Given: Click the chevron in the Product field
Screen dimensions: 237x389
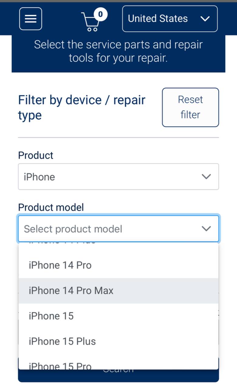Looking at the screenshot, I should [206, 177].
